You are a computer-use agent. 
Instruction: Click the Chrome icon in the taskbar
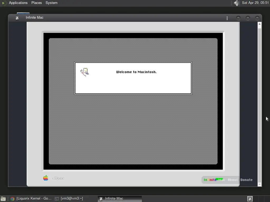click(x=12, y=199)
